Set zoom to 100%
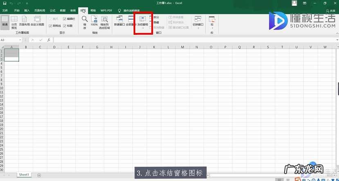Screen dimensions: 339x181 point(94,21)
